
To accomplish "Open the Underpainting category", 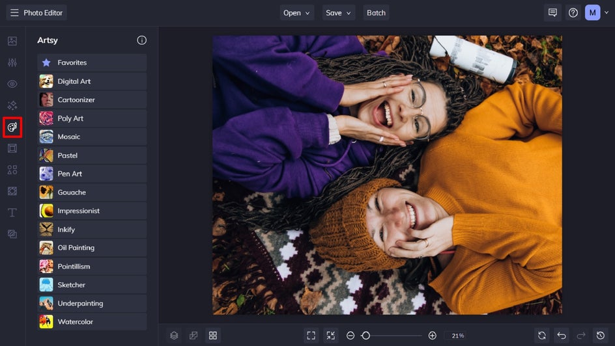I will [x=92, y=303].
